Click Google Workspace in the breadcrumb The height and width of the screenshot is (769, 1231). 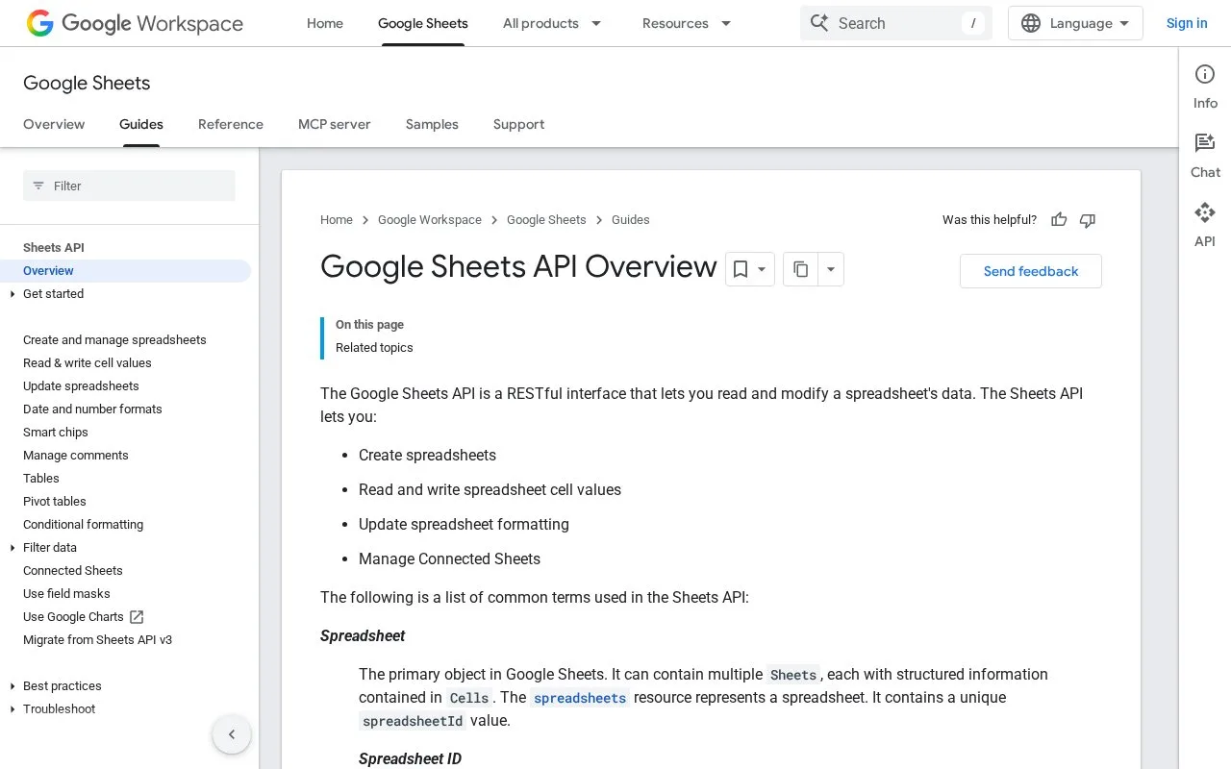tap(430, 220)
